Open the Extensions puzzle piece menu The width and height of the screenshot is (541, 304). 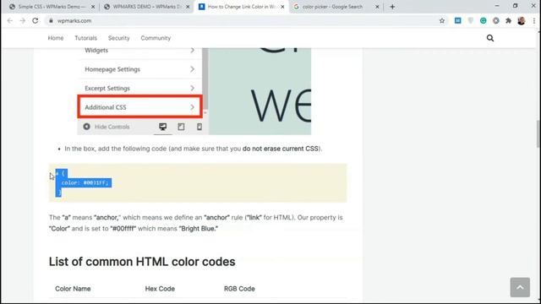tap(508, 20)
